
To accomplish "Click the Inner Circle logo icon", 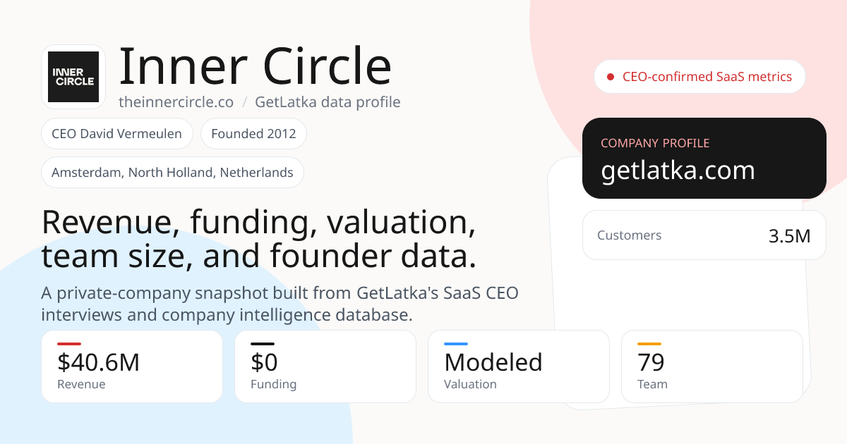I will click(x=73, y=77).
